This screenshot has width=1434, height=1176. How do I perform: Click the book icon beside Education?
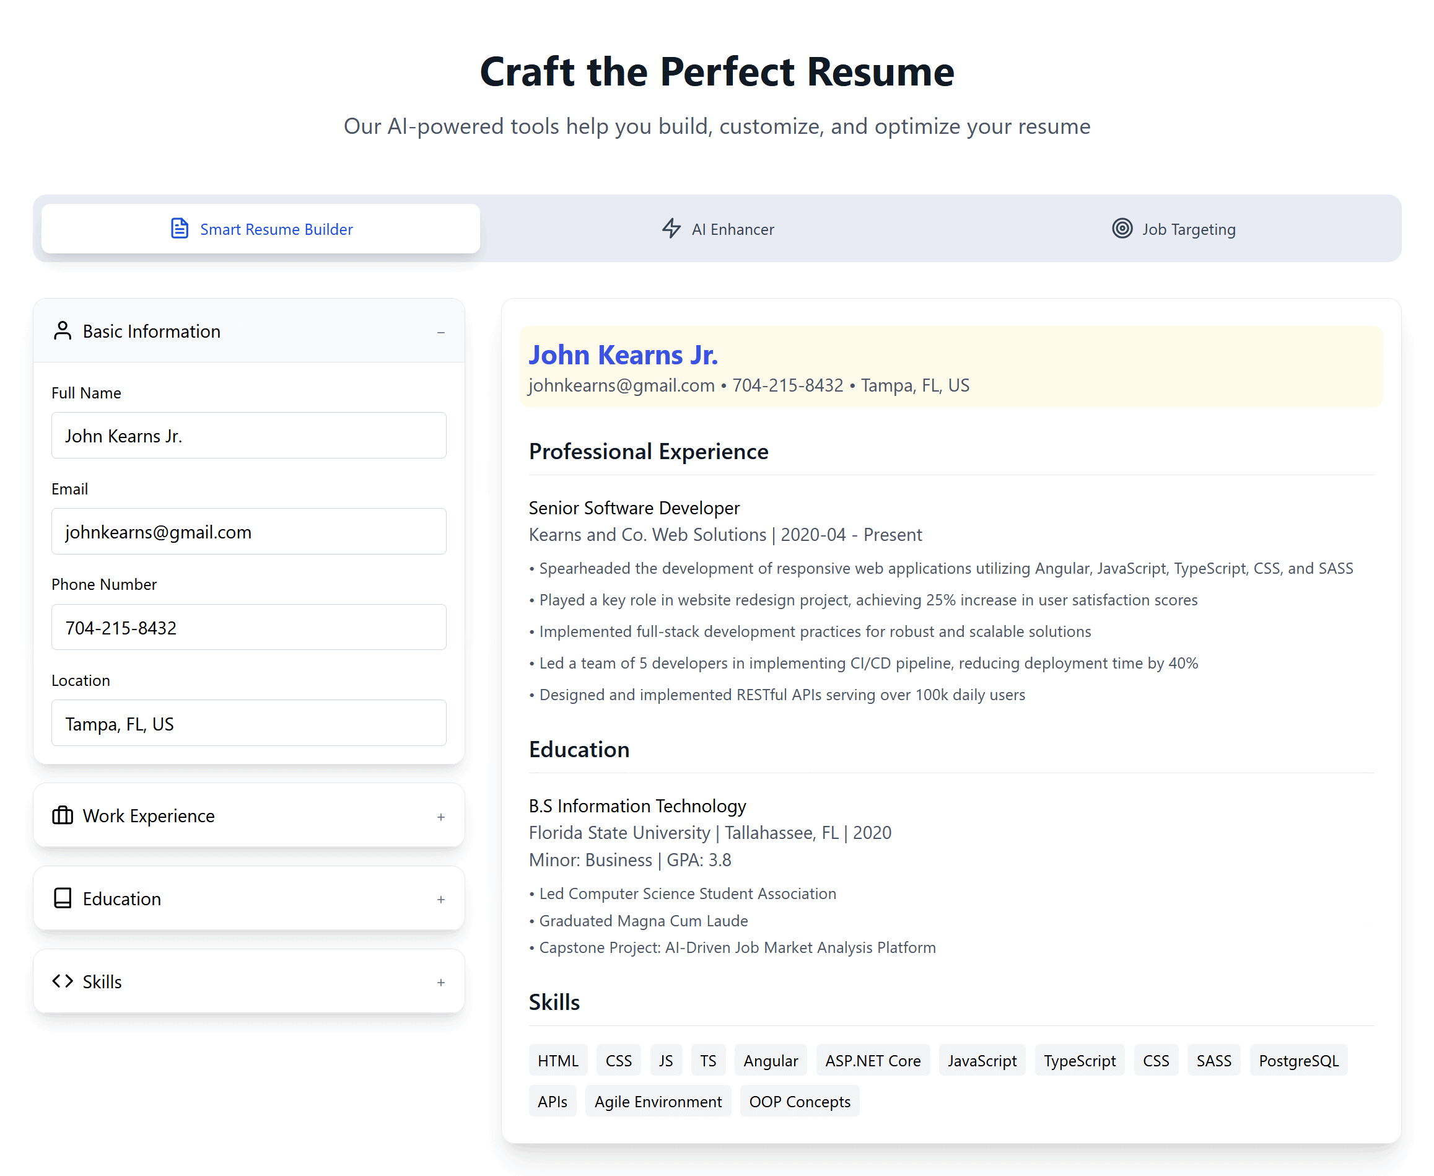click(x=63, y=898)
